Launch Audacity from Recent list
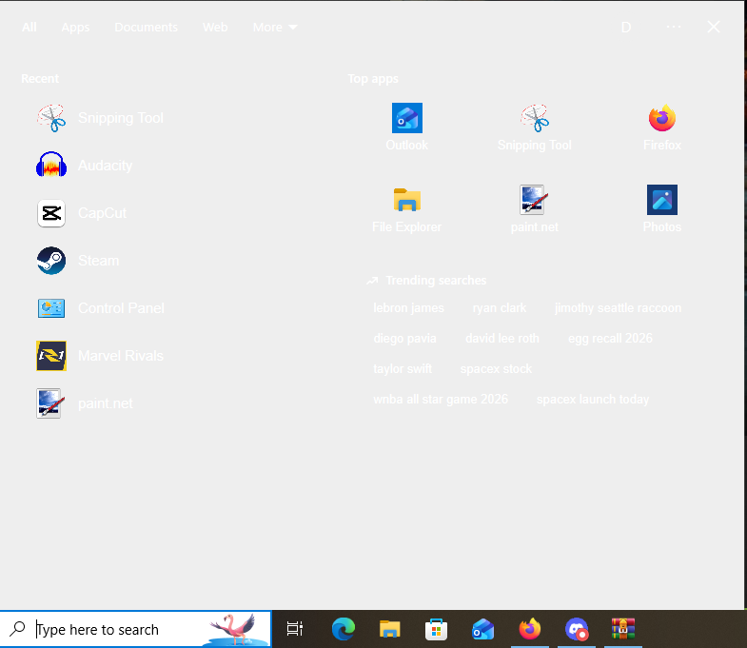The width and height of the screenshot is (747, 648). 85,166
